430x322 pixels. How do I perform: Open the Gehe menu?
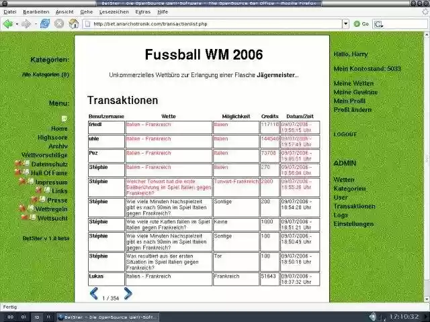click(87, 12)
